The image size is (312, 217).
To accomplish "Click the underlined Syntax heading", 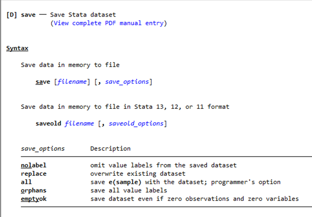I will coord(17,48).
